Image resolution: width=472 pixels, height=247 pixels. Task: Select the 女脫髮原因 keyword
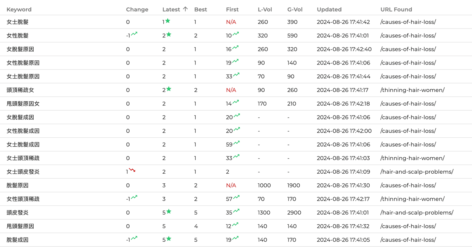(20, 49)
